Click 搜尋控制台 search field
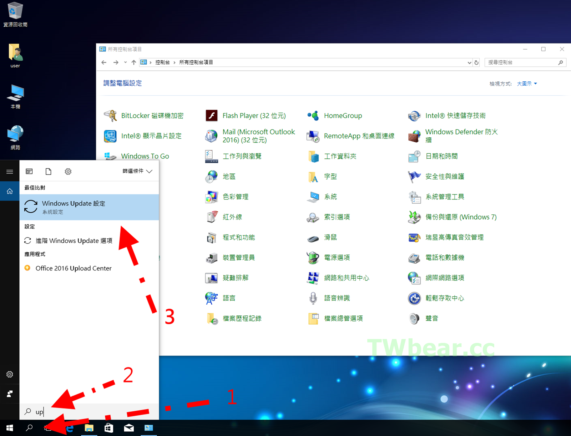Viewport: 571px width, 436px height. click(x=525, y=62)
